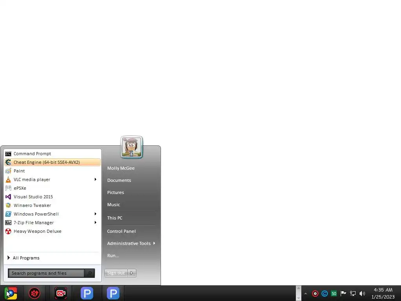
Task: Click the Winaero Tweaker icon
Action: point(8,205)
